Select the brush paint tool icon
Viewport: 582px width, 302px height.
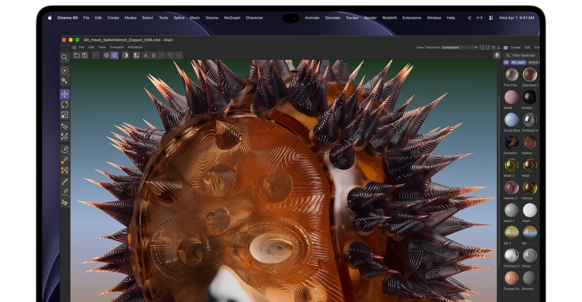coord(65,181)
